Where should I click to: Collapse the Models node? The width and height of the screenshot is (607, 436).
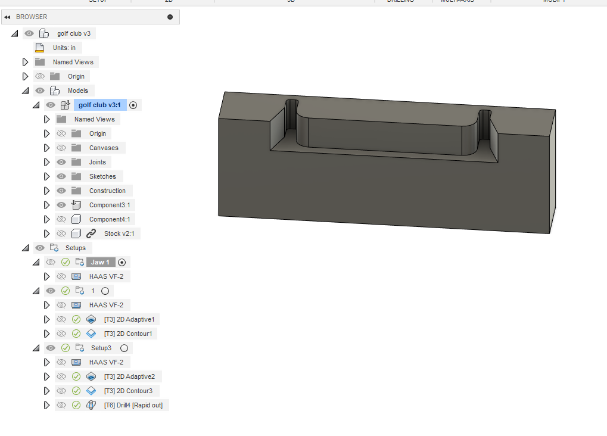(25, 91)
